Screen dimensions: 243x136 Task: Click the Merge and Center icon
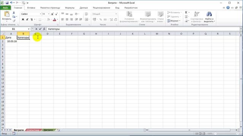coord(86,19)
